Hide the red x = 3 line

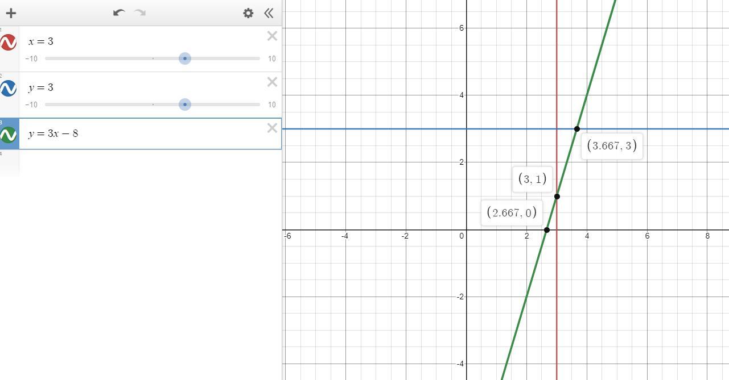tap(9, 43)
